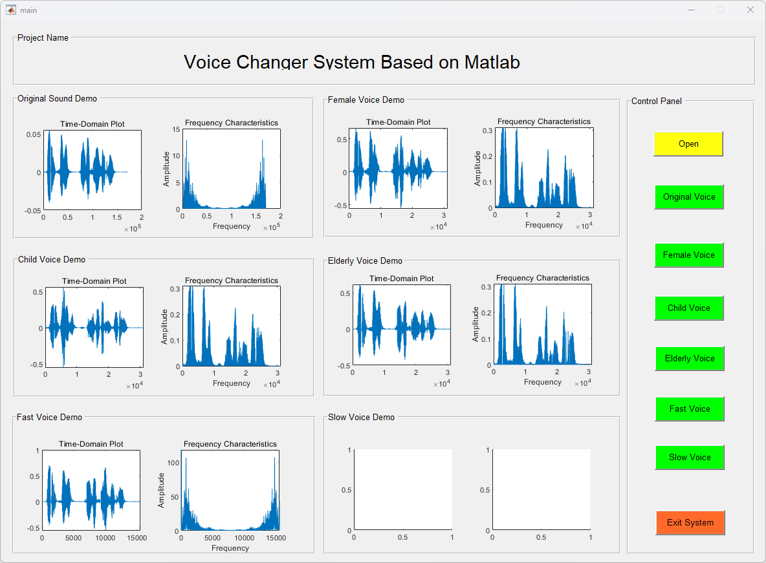Viewport: 766px width, 563px height.
Task: Click the empty right Slow Voice axes
Action: point(542,489)
